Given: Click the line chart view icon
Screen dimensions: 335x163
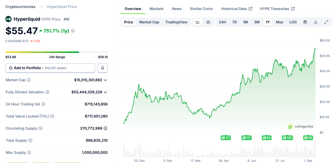Looking at the screenshot, I should point(198,22).
